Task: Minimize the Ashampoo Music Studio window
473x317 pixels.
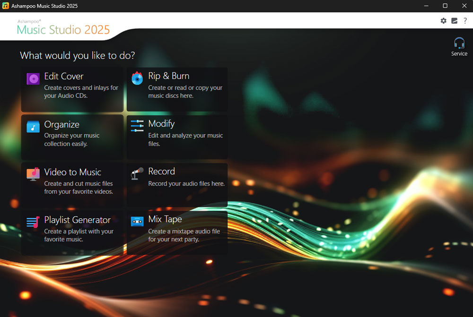Action: pyautogui.click(x=426, y=6)
